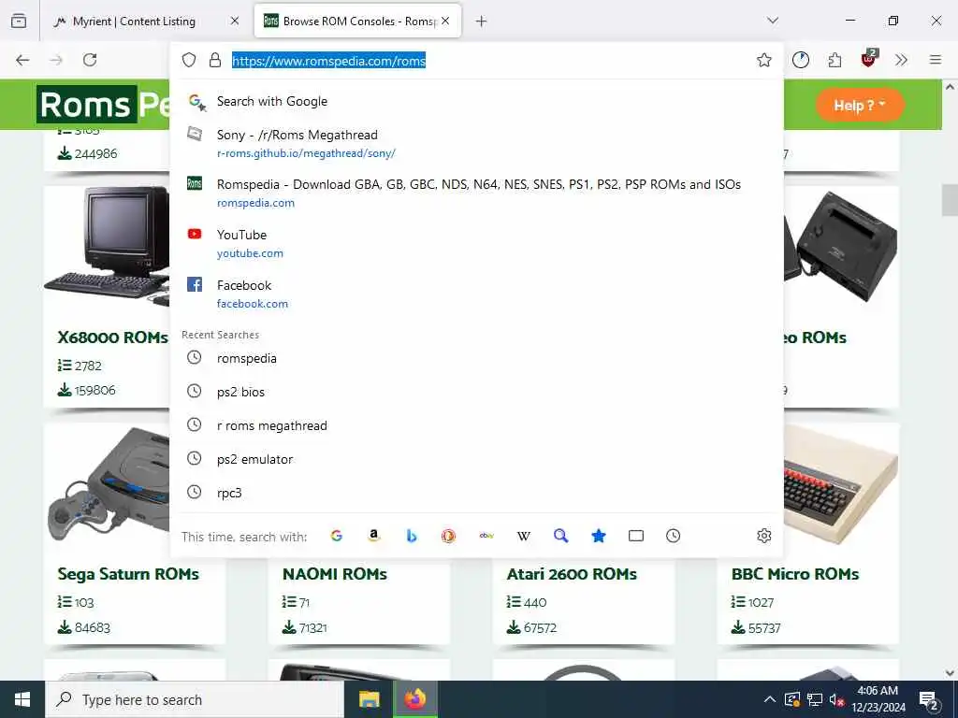Open the Sony /r/Roms Megathread suggestion
Viewport: 958px width, 718px height.
coord(476,143)
